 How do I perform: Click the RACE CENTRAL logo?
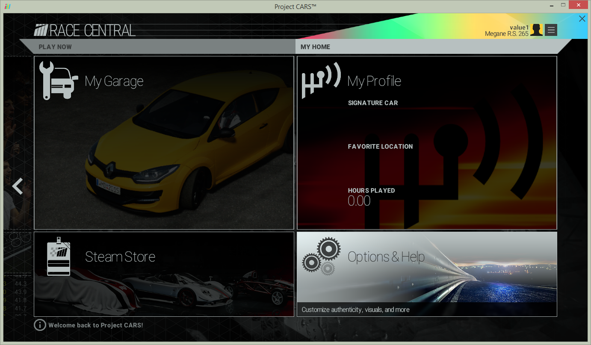coord(85,30)
